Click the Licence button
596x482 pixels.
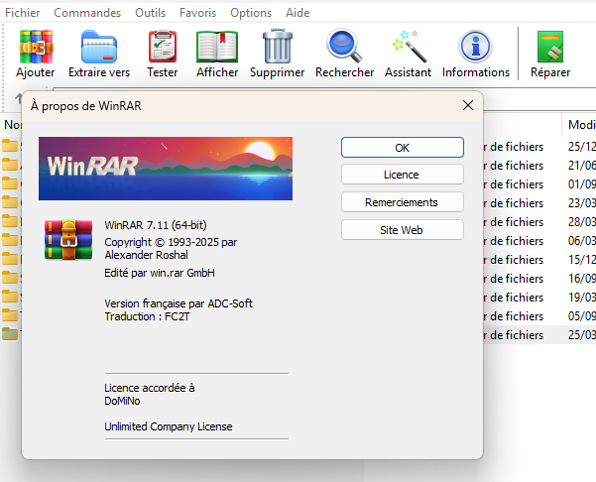(x=403, y=175)
